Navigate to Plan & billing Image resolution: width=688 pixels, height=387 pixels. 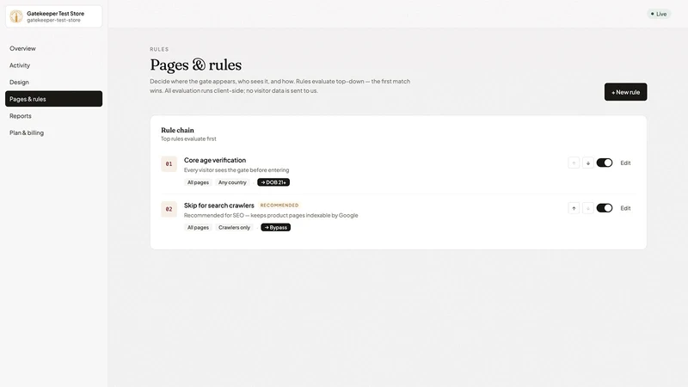click(53, 132)
